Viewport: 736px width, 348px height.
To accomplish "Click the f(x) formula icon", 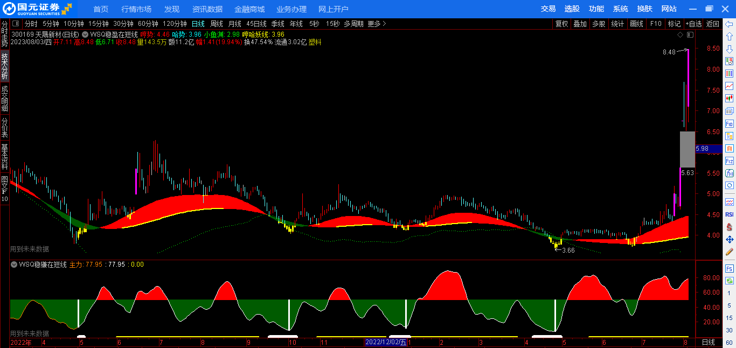I will click(730, 173).
